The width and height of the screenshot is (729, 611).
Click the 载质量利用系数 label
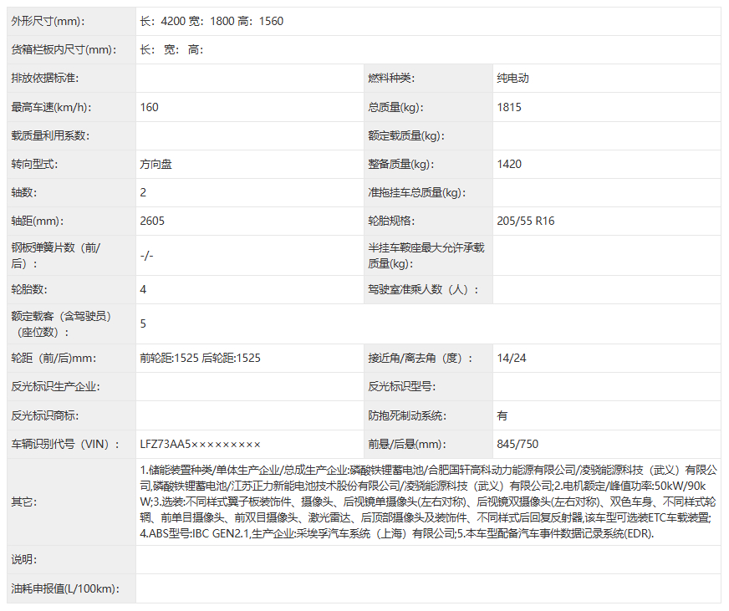tap(50, 135)
